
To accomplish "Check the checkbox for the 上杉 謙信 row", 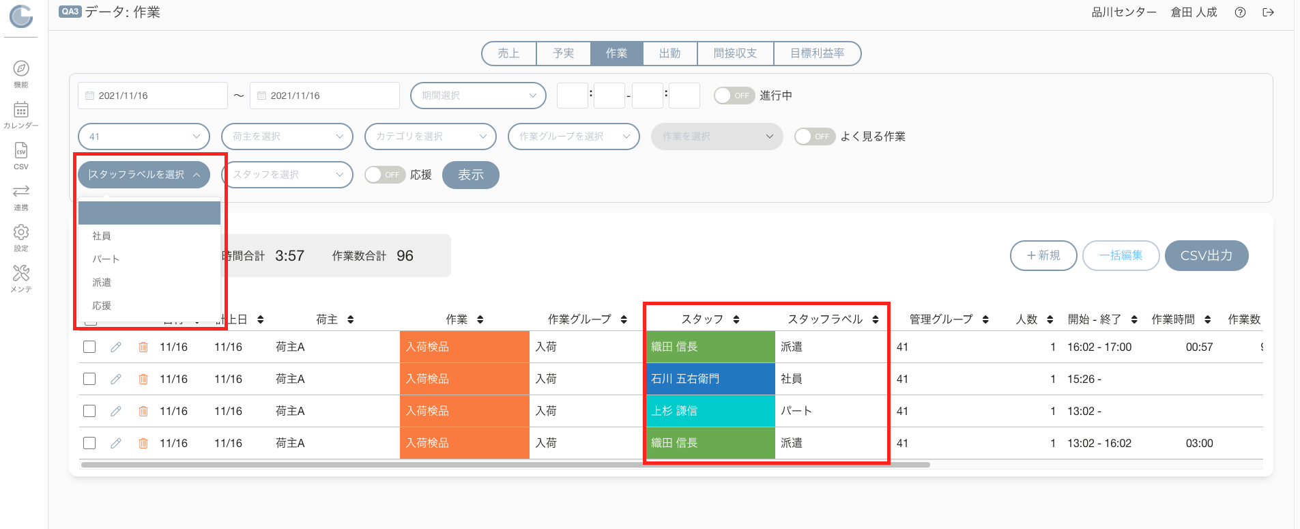I will 89,411.
